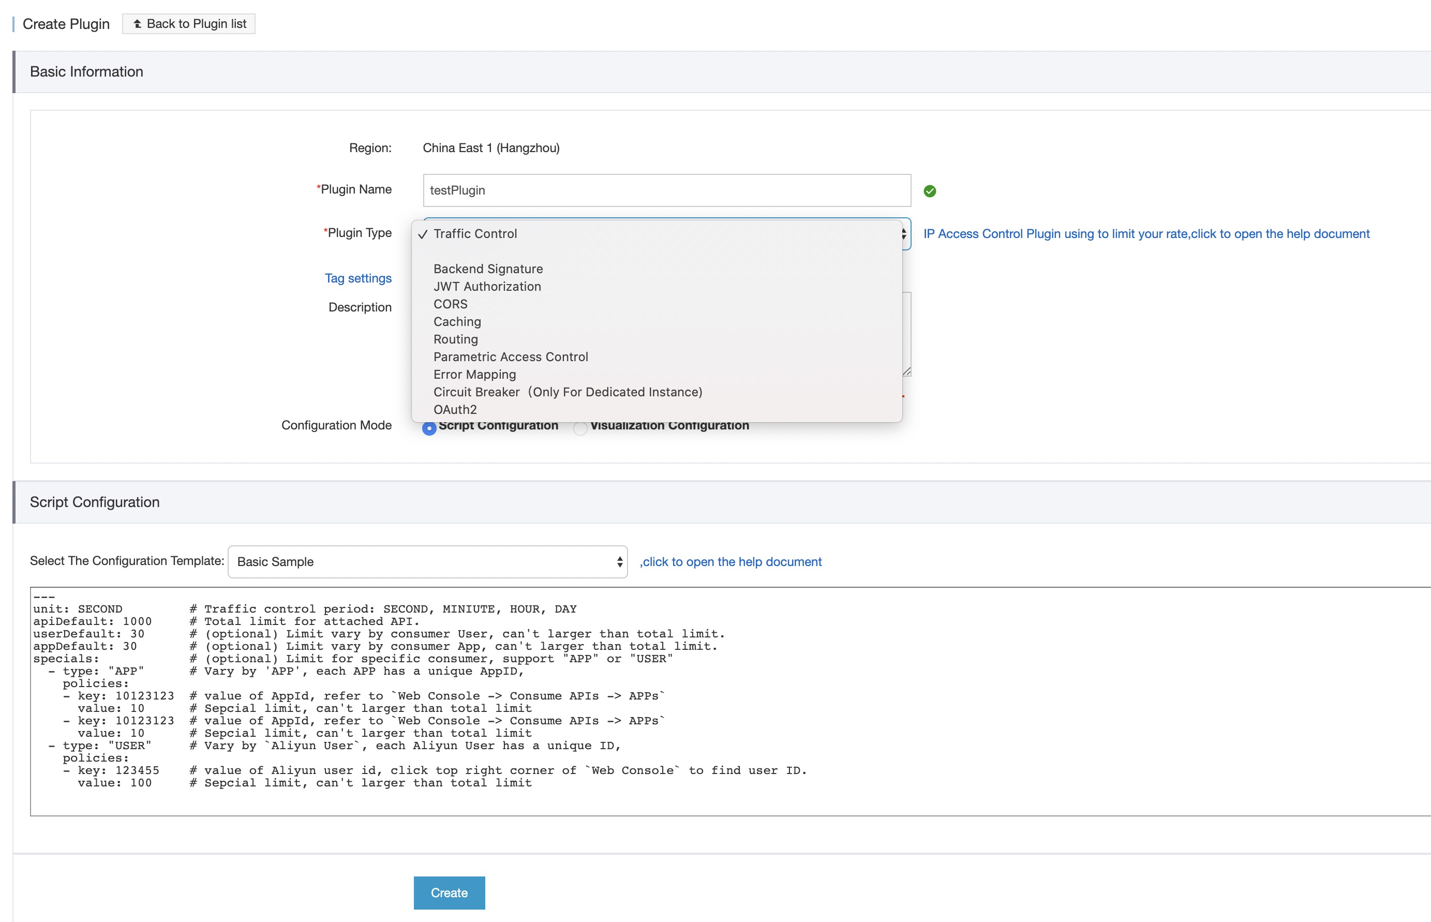
Task: Select Circuit Breaker dedicated instance option
Action: [x=568, y=392]
